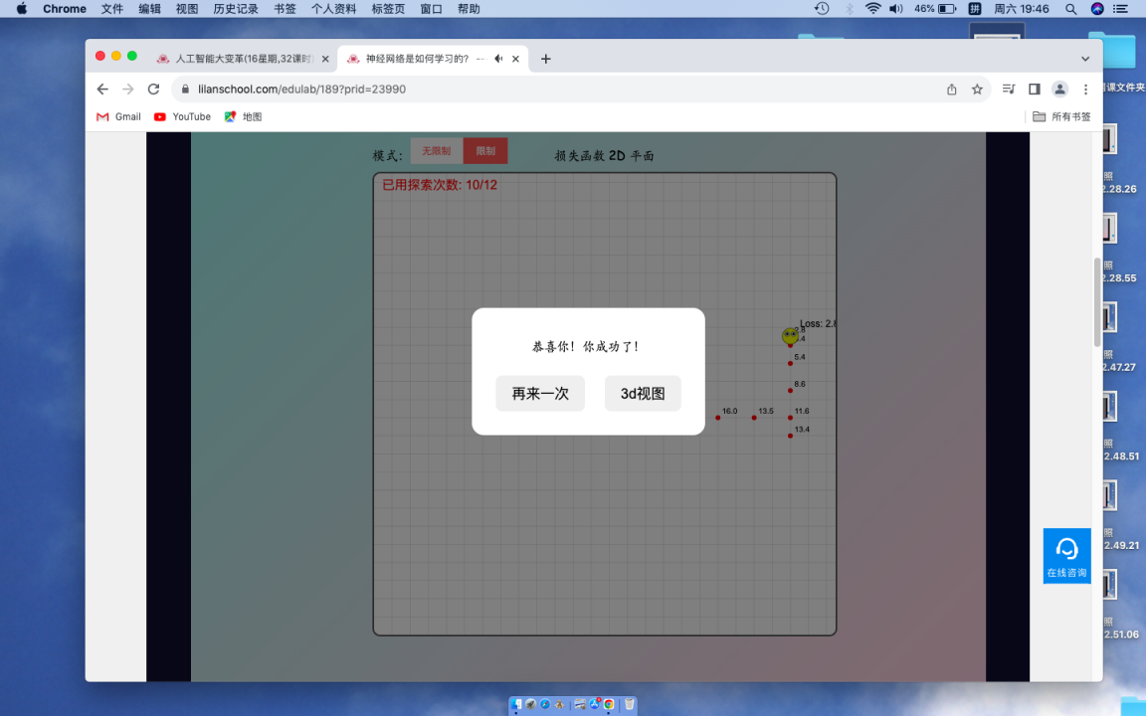Open the 个人资料 menu
This screenshot has width=1146, height=716.
334,9
